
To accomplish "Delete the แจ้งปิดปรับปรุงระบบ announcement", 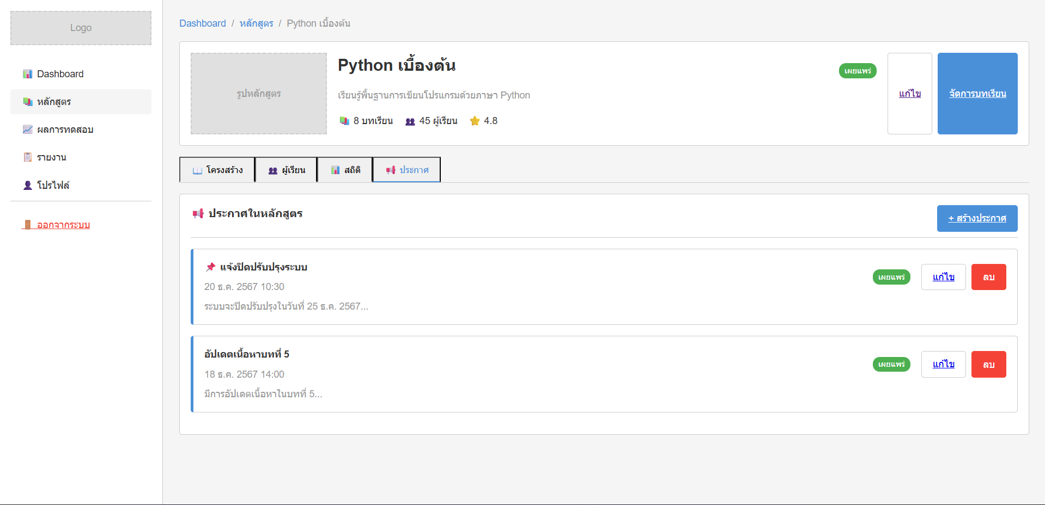I will tap(988, 277).
